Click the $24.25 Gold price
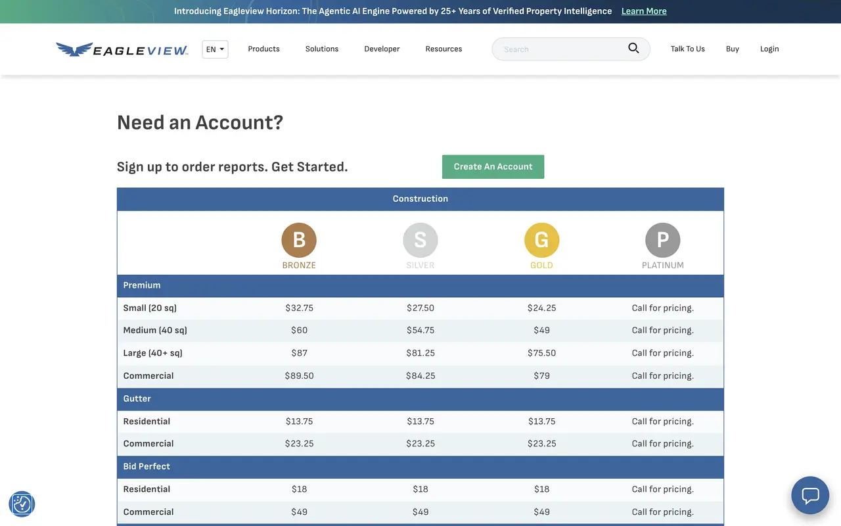The width and height of the screenshot is (841, 526). pos(542,308)
